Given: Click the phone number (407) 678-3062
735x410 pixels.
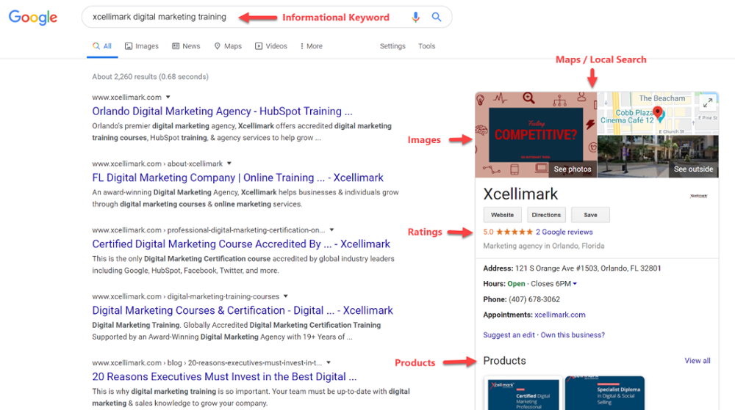Looking at the screenshot, I should [x=534, y=299].
